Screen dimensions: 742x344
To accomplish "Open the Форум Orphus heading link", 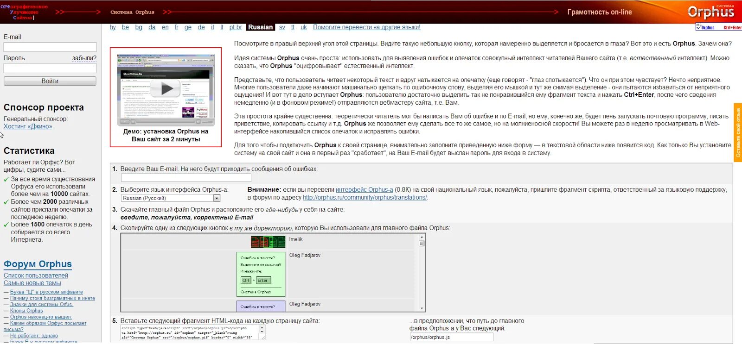I will [38, 264].
